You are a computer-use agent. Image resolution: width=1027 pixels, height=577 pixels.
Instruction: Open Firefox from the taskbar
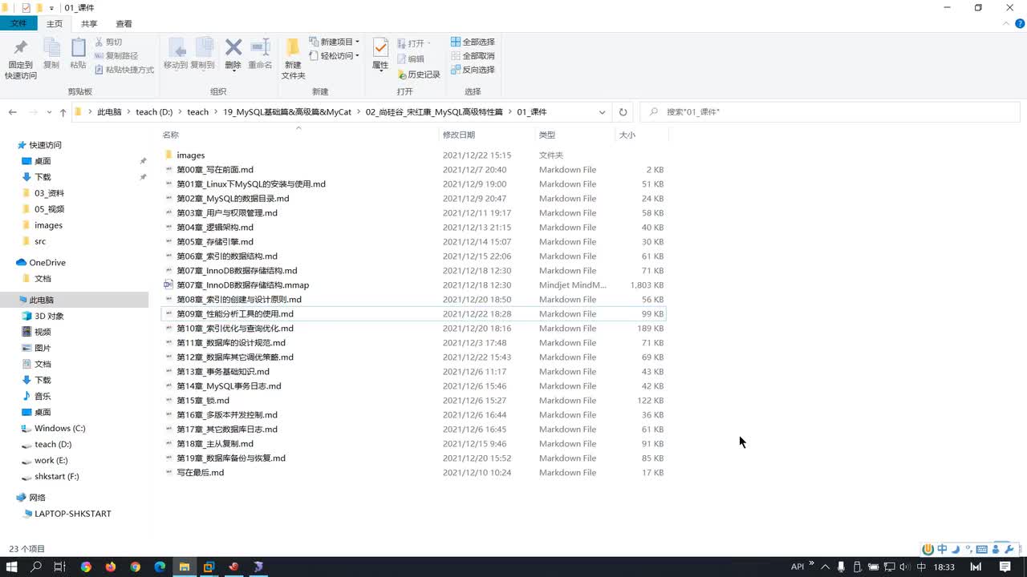coord(110,567)
